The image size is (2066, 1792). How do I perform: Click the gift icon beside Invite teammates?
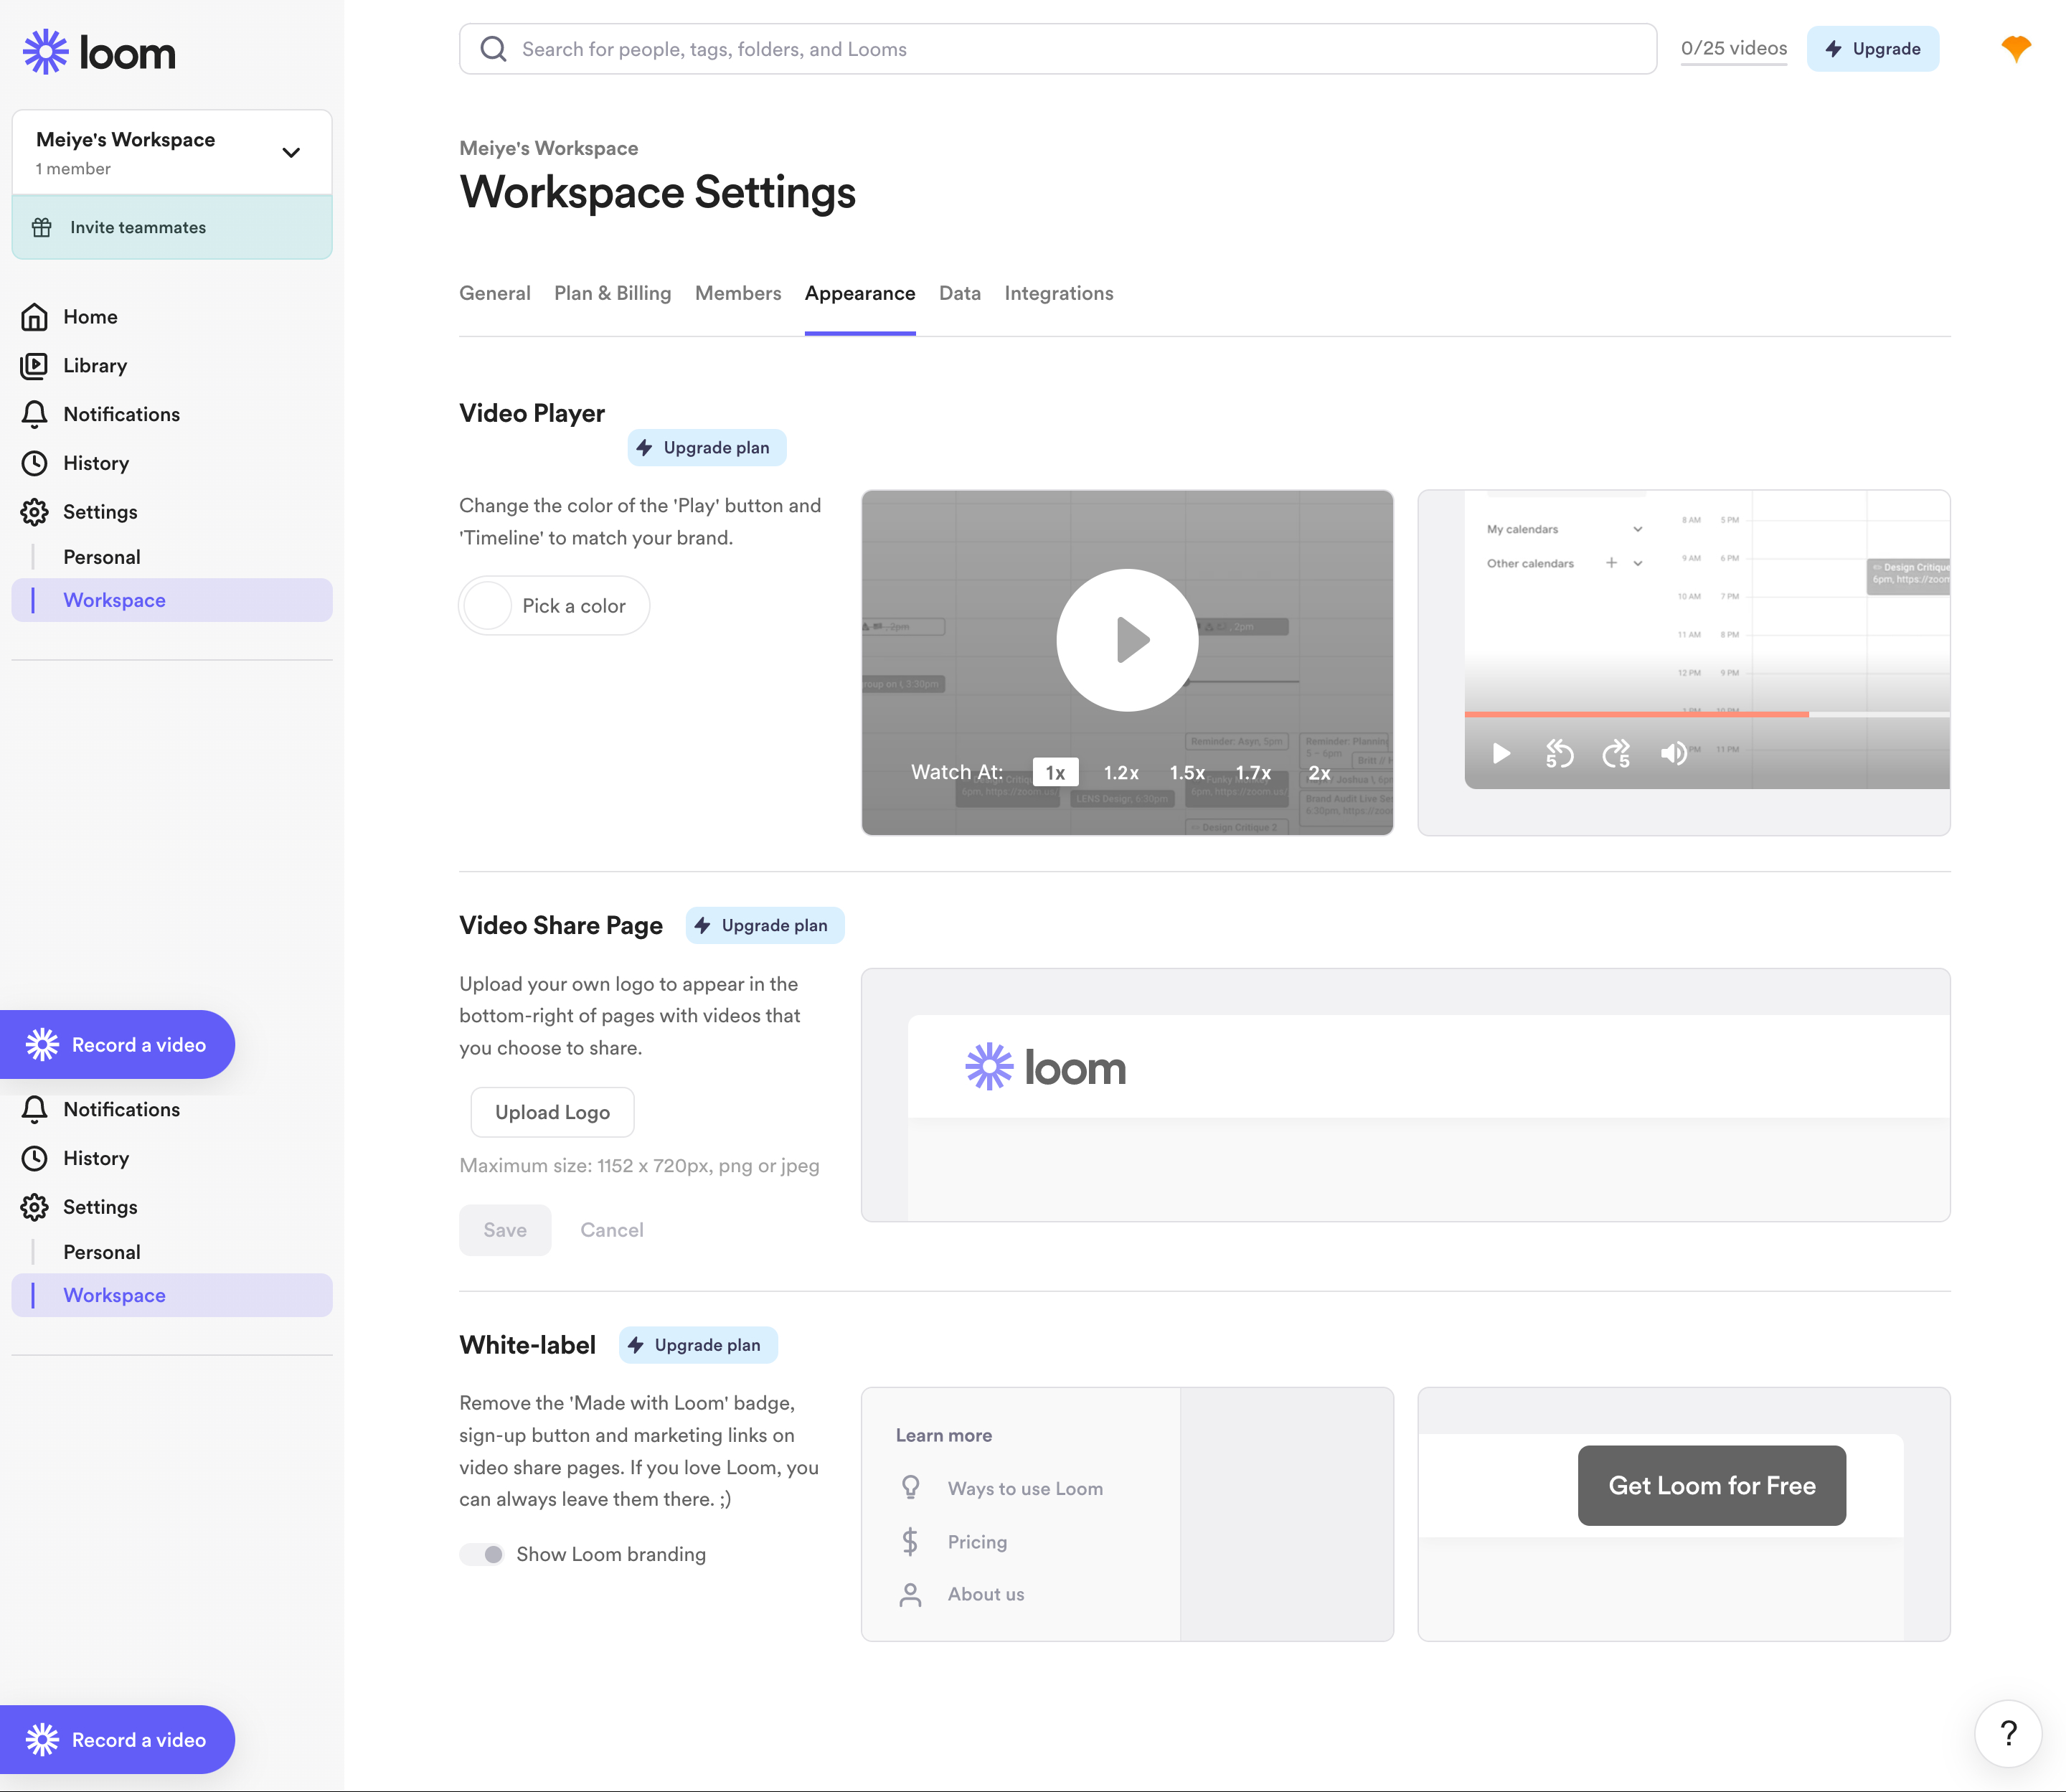(42, 227)
